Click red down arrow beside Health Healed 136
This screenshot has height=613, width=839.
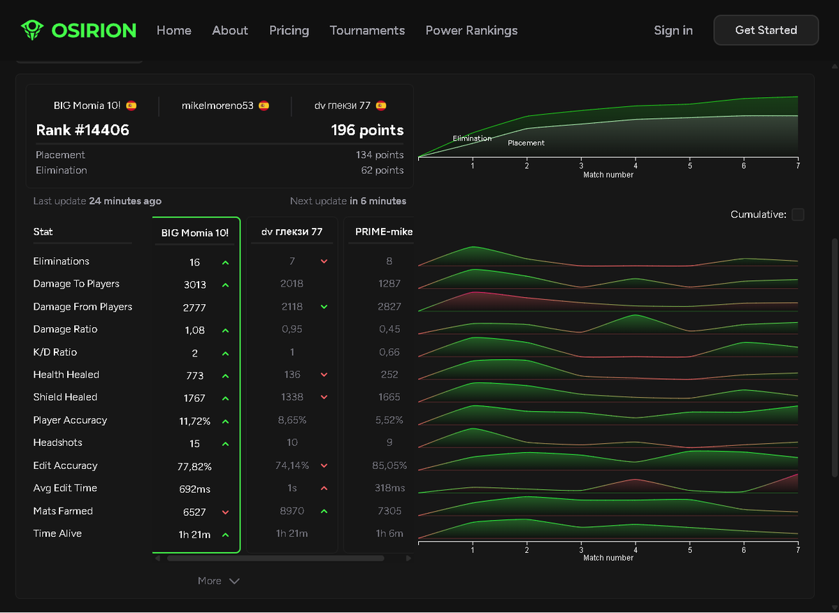(324, 375)
